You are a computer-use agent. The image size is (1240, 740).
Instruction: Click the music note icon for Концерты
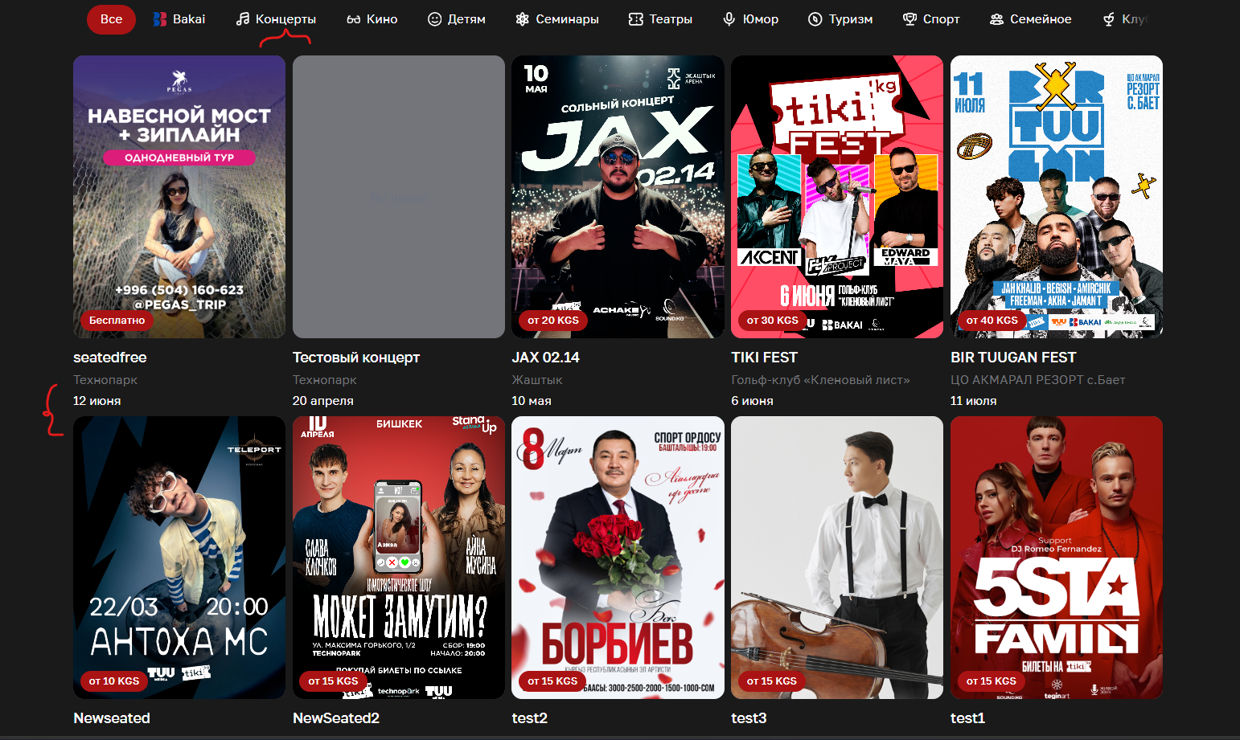[x=242, y=19]
